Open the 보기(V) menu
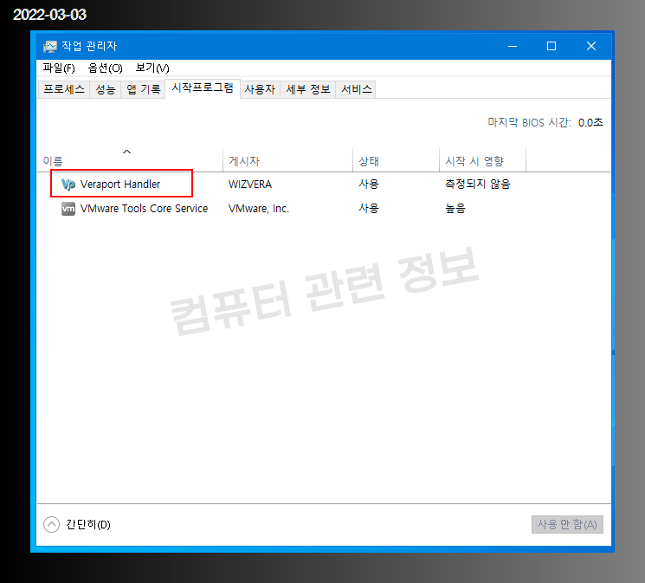This screenshot has width=645, height=583. pos(152,68)
